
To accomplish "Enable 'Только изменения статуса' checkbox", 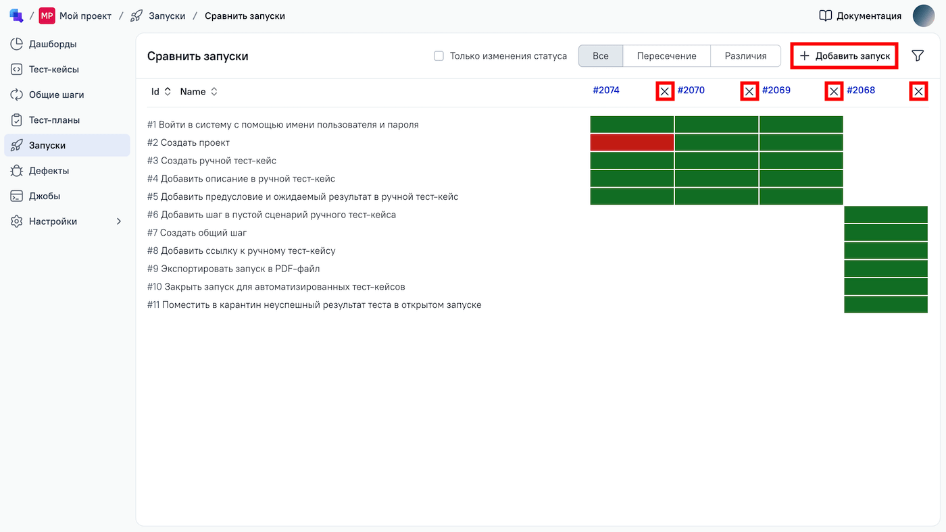I will click(x=439, y=56).
